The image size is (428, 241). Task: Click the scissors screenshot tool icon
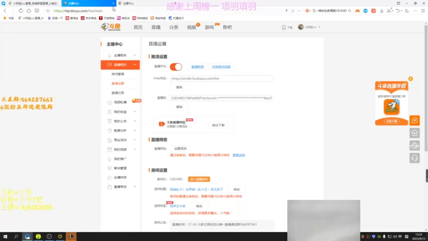(x=389, y=11)
